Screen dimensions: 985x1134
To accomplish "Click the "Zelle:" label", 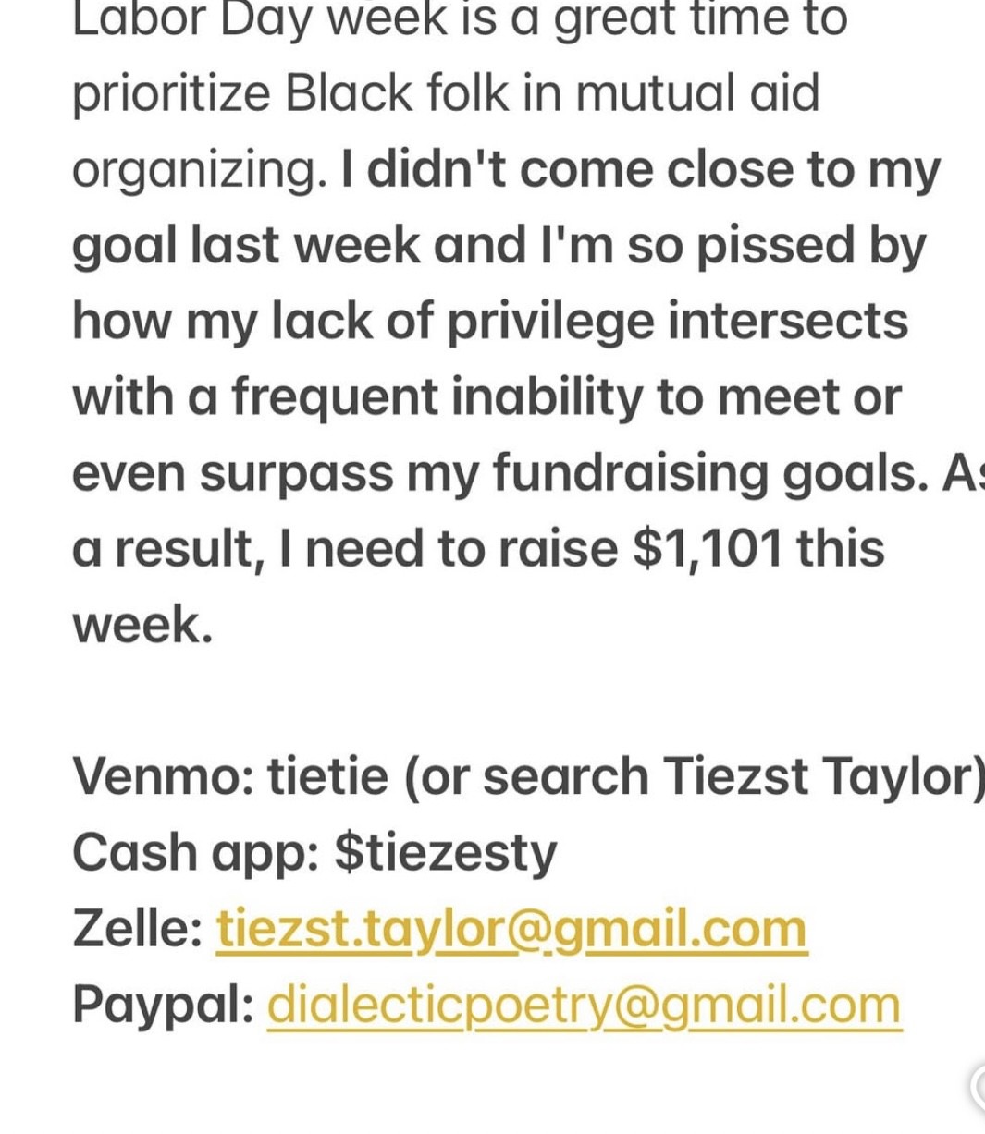I will pyautogui.click(x=138, y=929).
